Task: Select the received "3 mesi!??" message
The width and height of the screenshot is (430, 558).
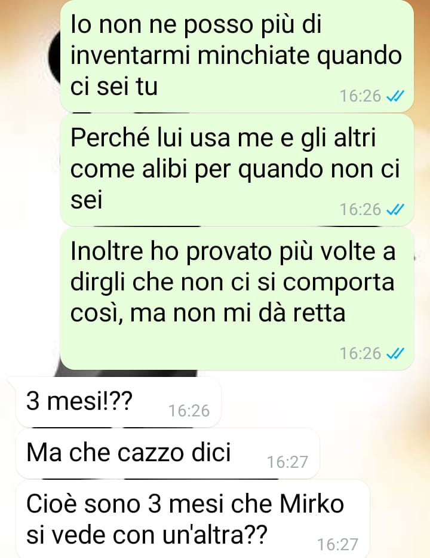Action: [x=118, y=402]
